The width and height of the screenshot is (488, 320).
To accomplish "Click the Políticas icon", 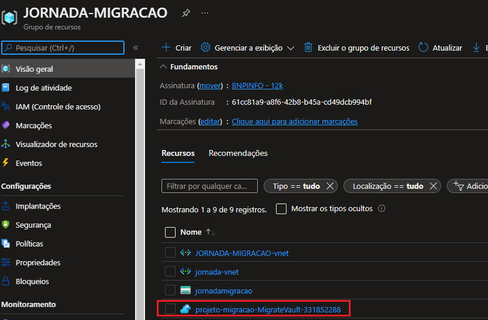I will click(6, 244).
